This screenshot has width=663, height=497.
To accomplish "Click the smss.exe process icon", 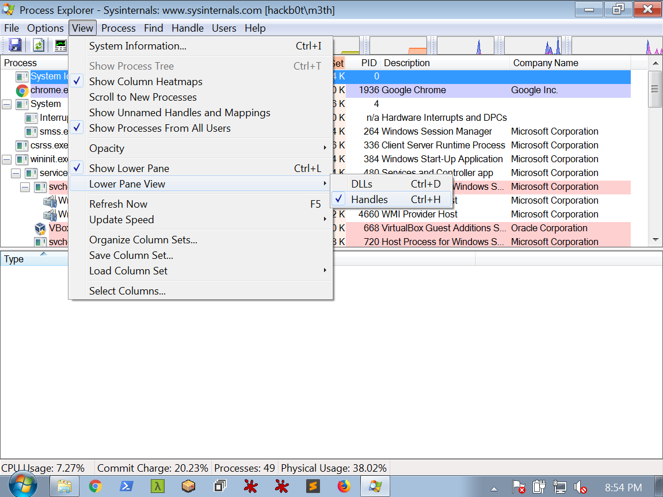I will (x=31, y=132).
